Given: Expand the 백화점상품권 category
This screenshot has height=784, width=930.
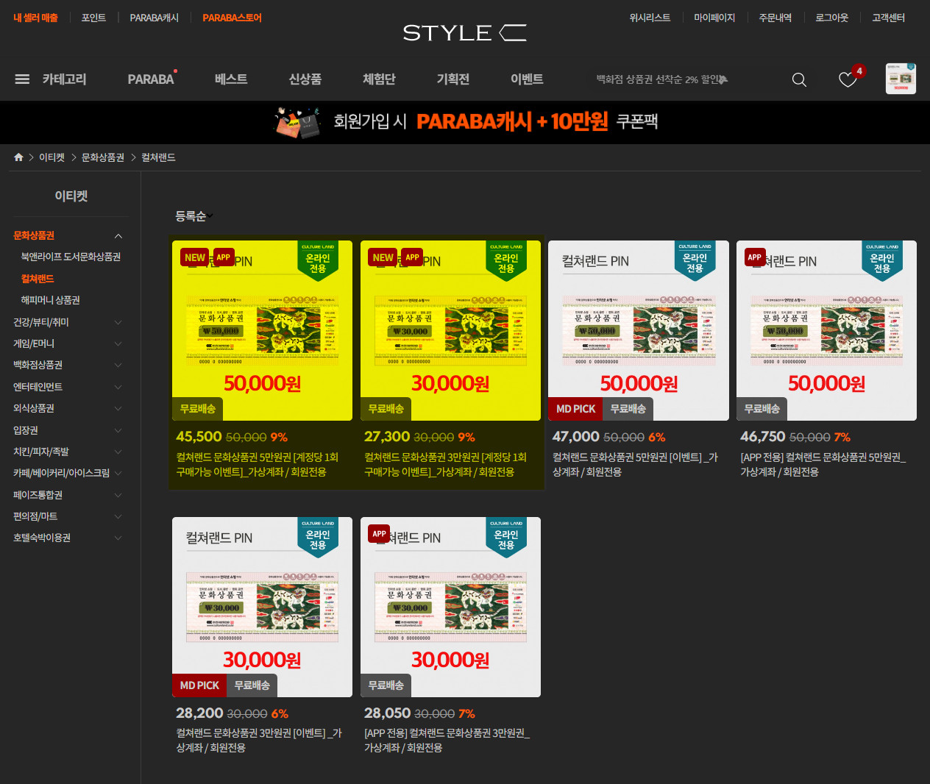Looking at the screenshot, I should point(118,365).
